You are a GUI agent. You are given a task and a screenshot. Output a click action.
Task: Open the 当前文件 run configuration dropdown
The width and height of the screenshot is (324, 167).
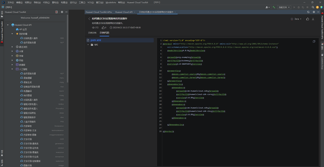coord(284,7)
